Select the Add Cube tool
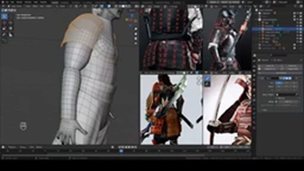This screenshot has width=304, height=171. coord(4,41)
